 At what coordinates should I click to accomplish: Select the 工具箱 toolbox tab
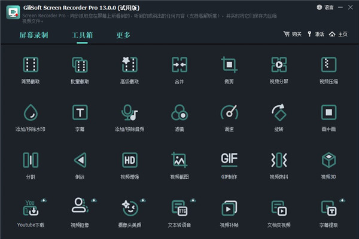tap(83, 35)
